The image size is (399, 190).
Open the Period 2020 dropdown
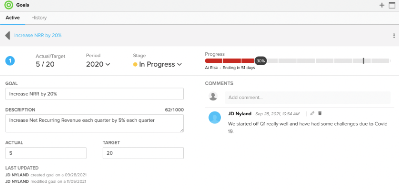[x=98, y=64]
